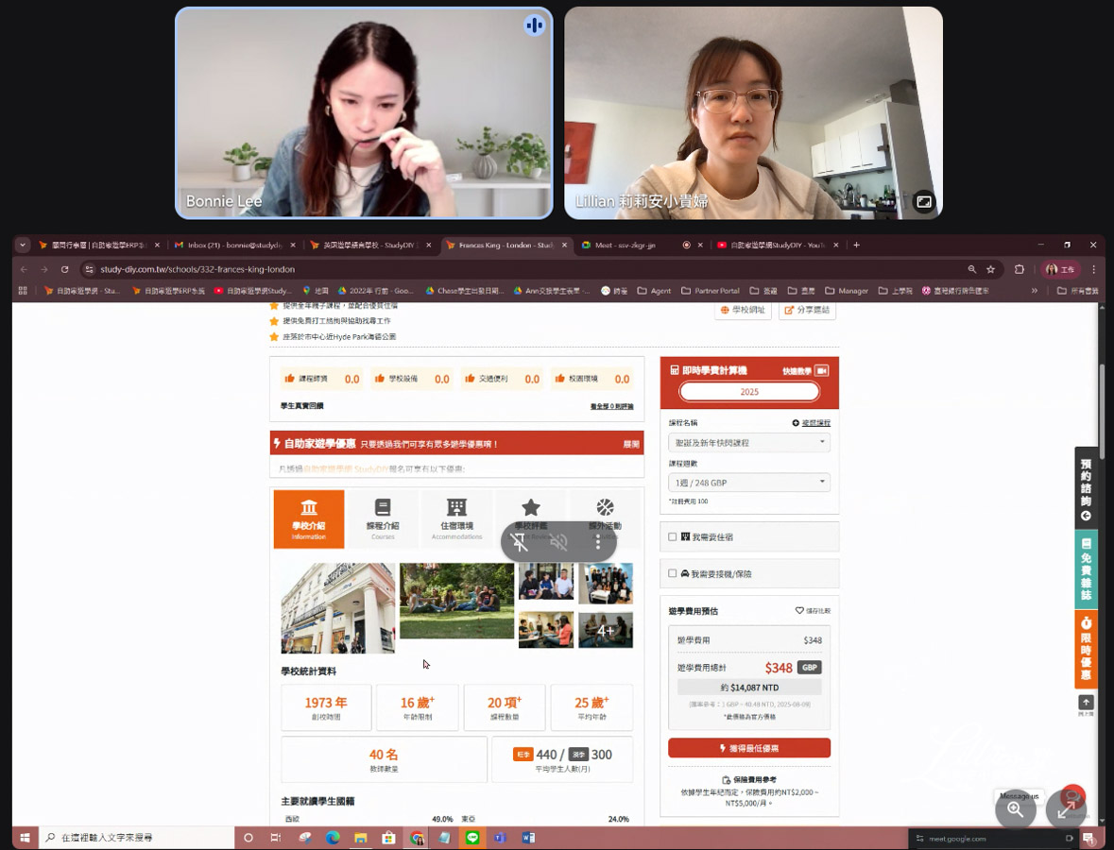
Task: Open the browser three-dot menu
Action: (x=1093, y=269)
